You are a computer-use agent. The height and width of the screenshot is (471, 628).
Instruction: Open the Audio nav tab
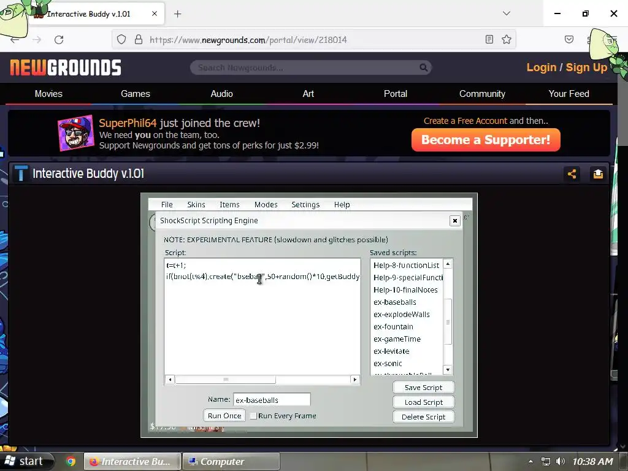point(222,94)
